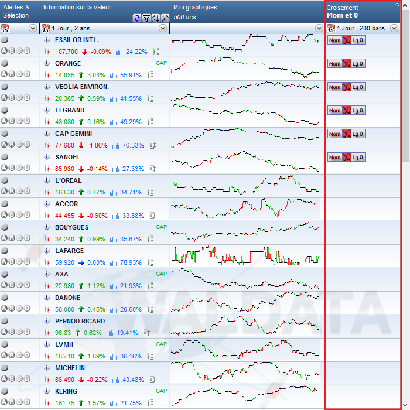Click volume bars icon for LEGRAND

pyautogui.click(x=113, y=122)
